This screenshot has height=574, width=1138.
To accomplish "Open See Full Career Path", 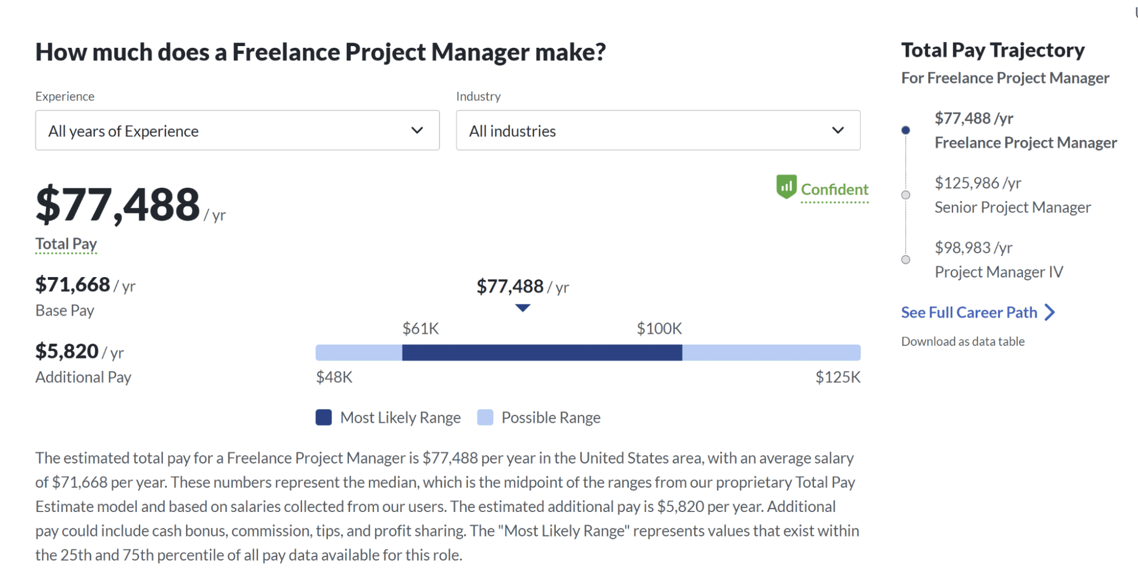I will [x=968, y=312].
